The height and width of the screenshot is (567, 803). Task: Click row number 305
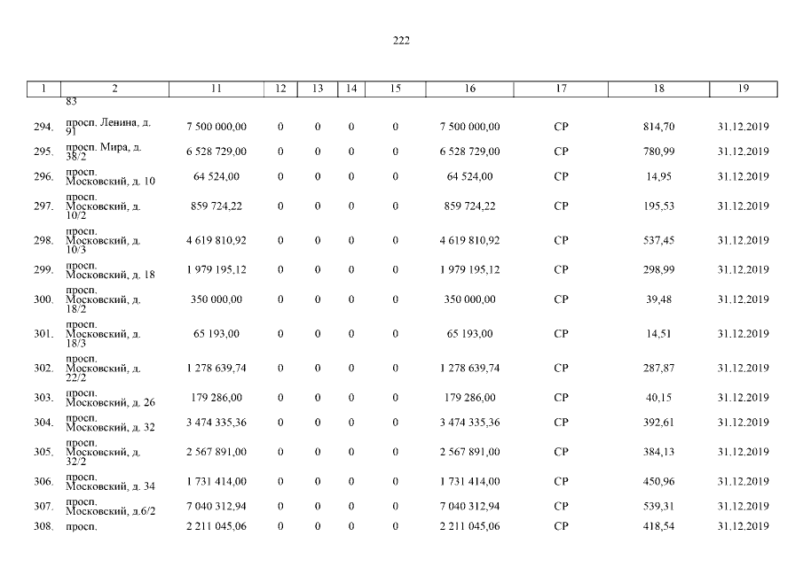43,452
